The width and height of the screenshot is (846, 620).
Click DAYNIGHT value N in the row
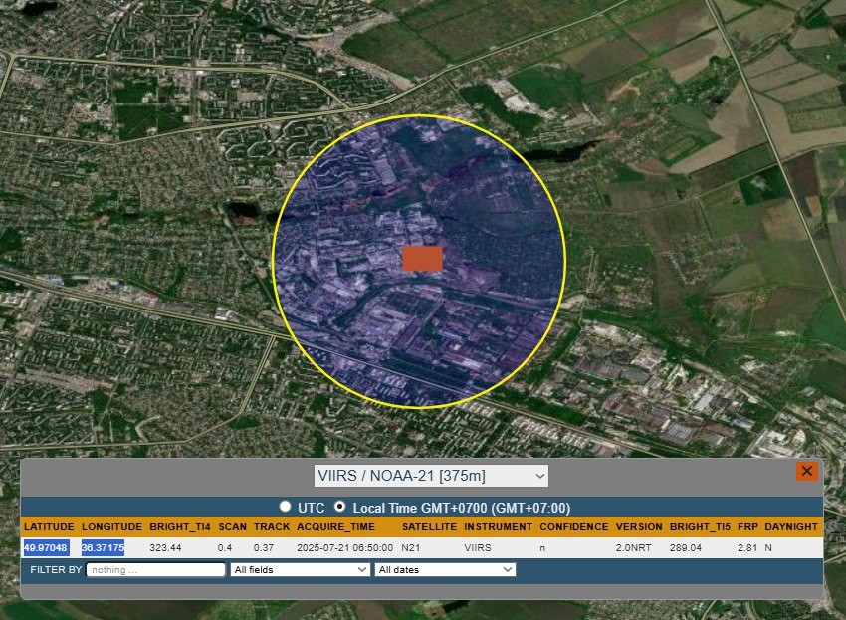(768, 547)
